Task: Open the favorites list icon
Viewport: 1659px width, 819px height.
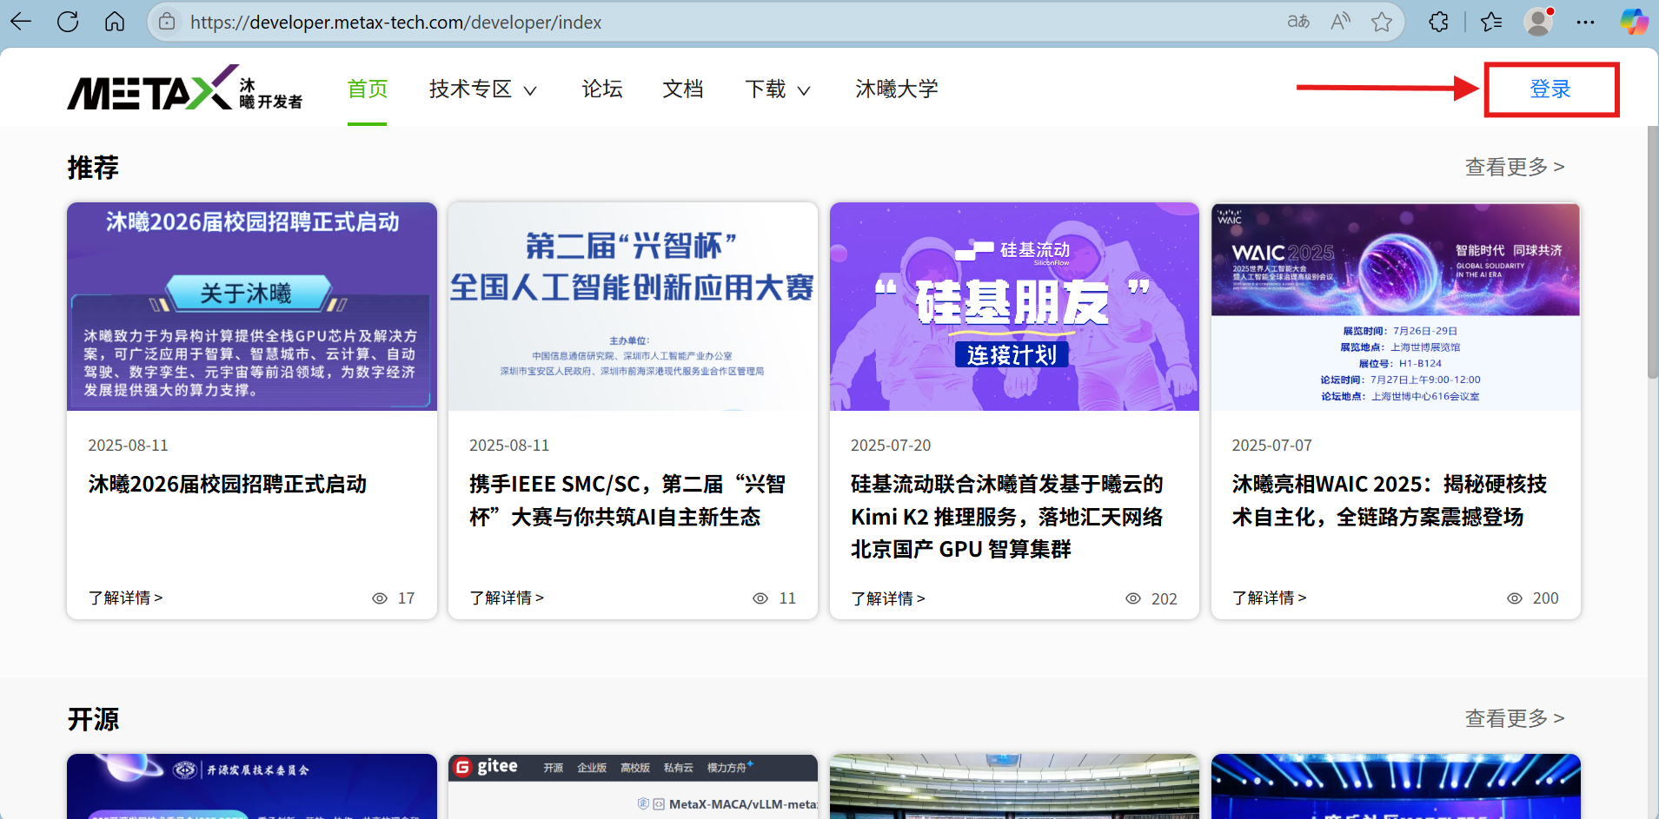Action: click(1491, 22)
